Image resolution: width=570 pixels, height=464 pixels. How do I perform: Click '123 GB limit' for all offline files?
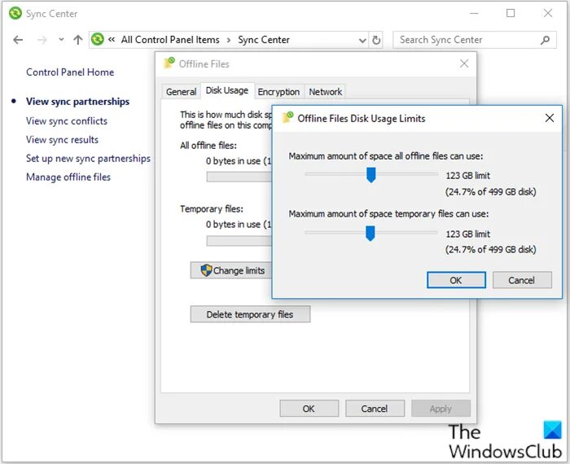468,176
